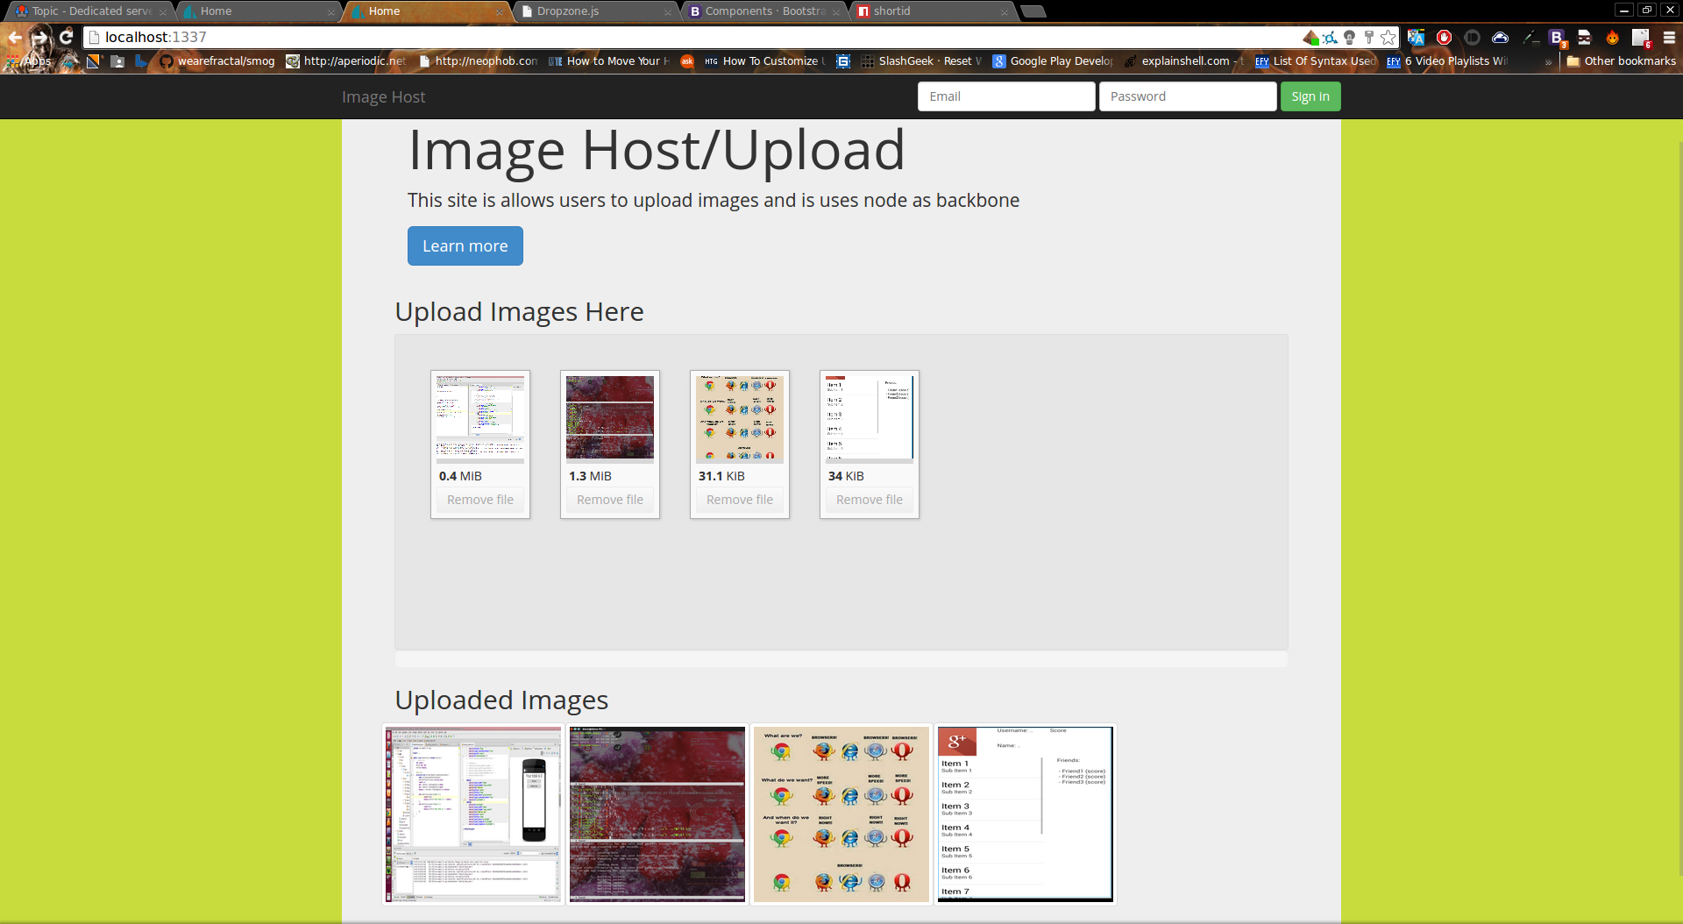Open the uploaded browsers comic image
This screenshot has width=1683, height=924.
tap(841, 814)
